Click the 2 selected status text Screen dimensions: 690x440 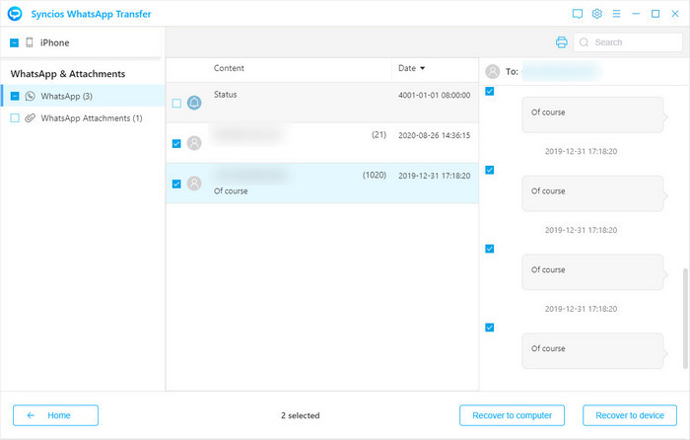tap(300, 415)
